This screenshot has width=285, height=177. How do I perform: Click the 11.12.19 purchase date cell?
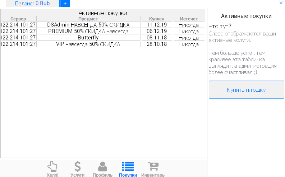[x=157, y=25]
